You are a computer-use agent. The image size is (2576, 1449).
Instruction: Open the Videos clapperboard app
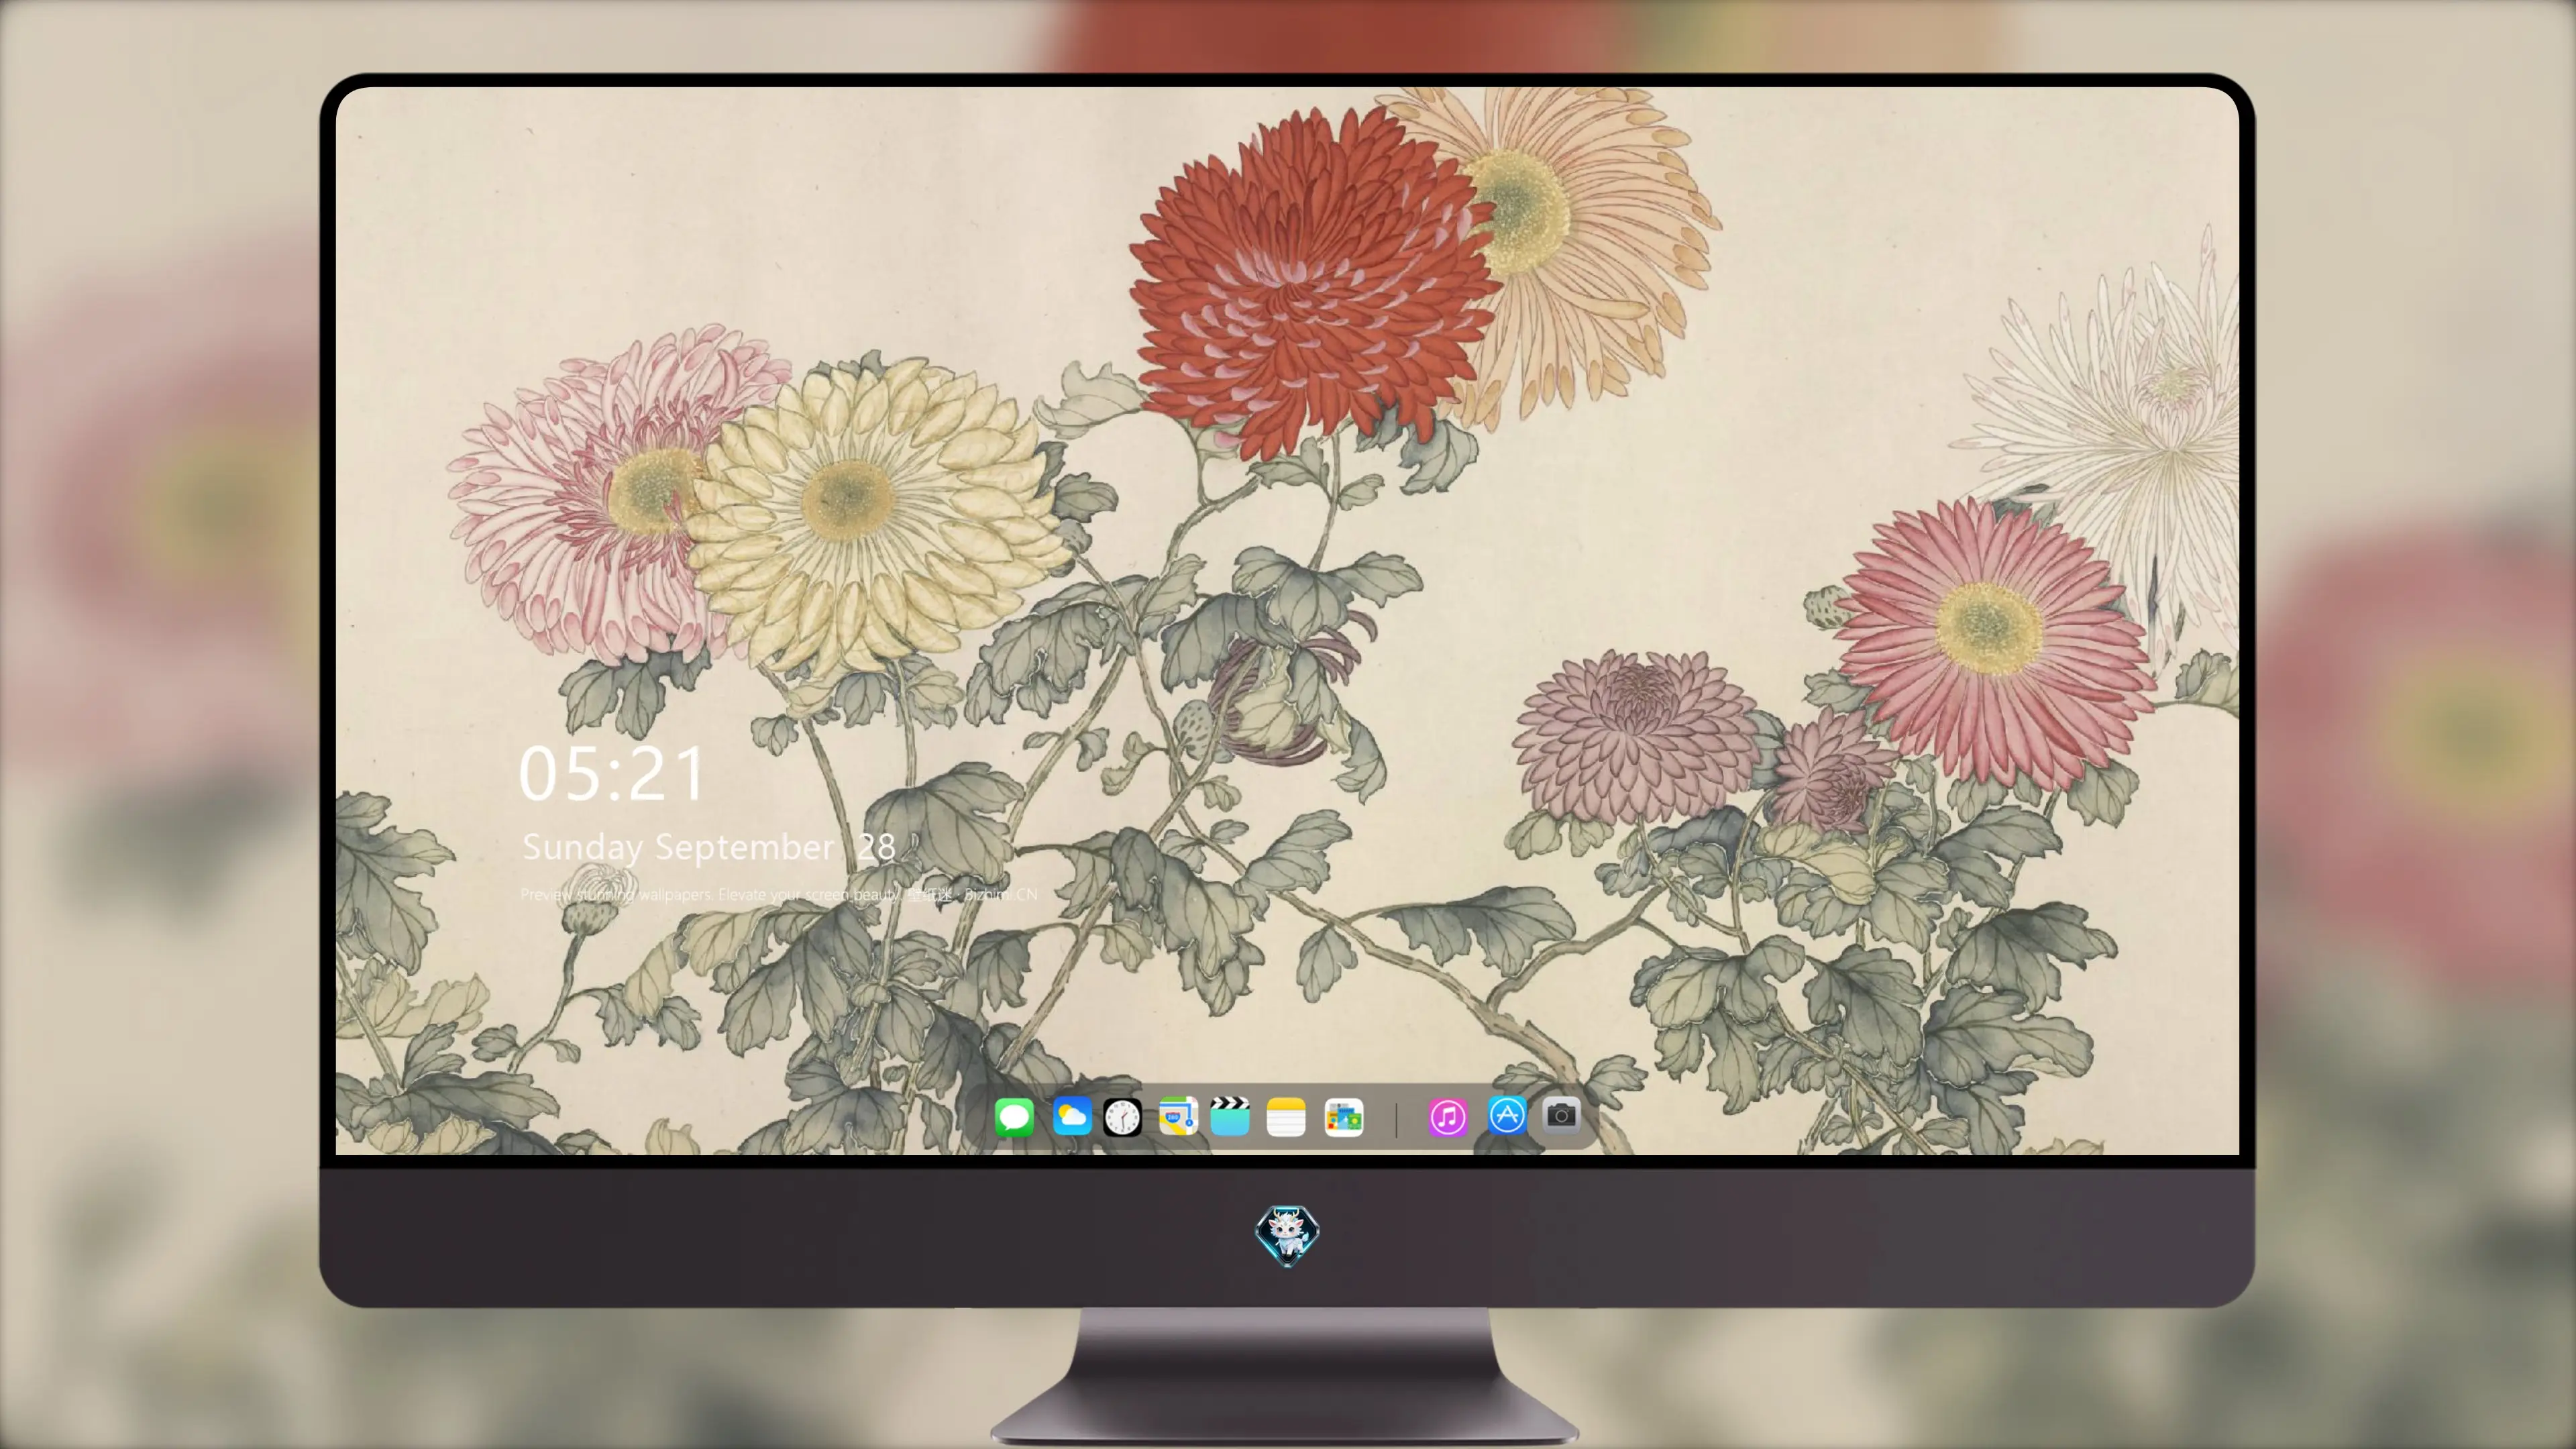(1230, 1116)
